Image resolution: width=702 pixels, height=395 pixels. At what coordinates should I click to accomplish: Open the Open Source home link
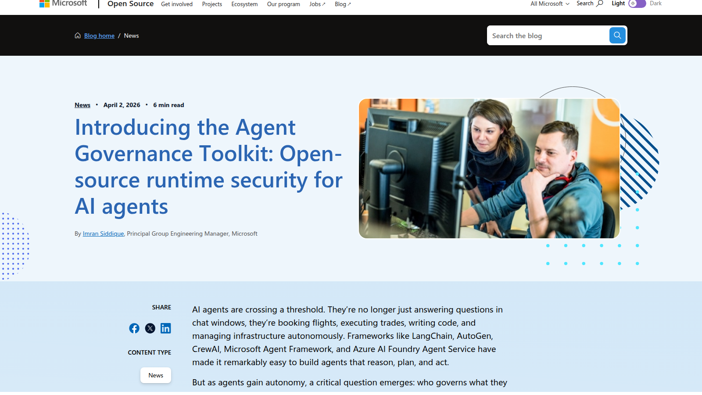(130, 4)
